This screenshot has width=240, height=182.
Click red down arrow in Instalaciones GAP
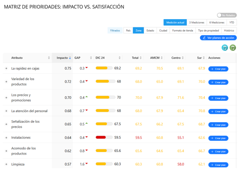coord(86,137)
